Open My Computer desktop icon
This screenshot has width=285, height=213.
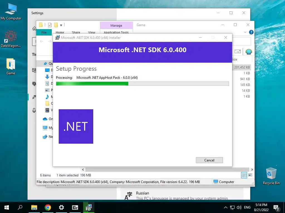coord(11,11)
